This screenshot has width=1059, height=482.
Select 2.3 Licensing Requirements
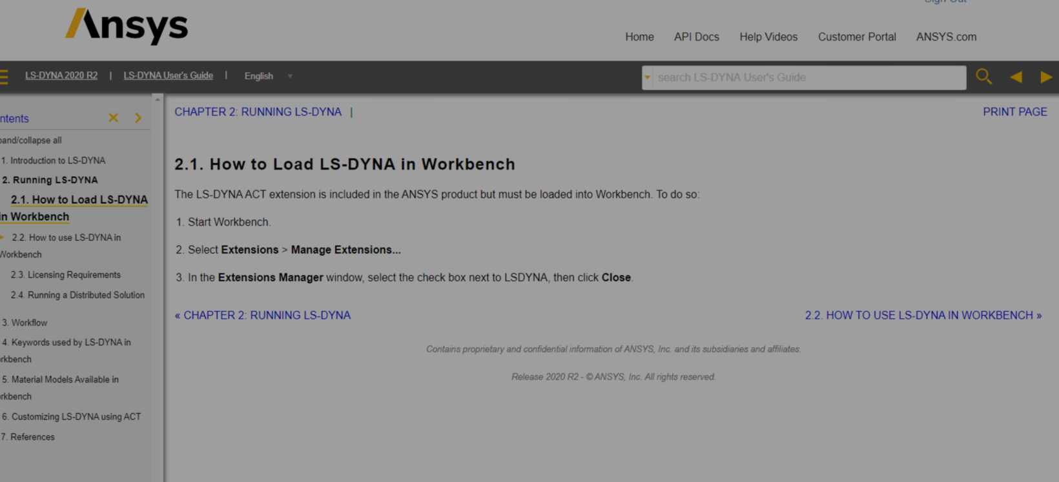[x=66, y=275]
